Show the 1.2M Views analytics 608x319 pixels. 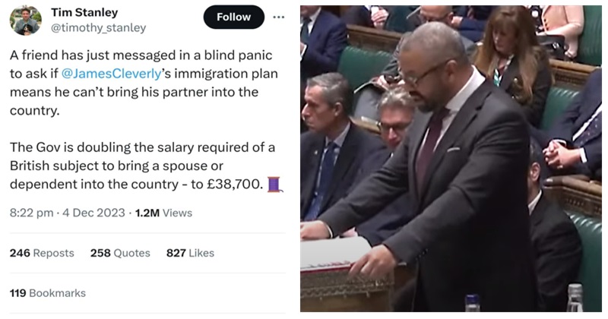tap(163, 213)
